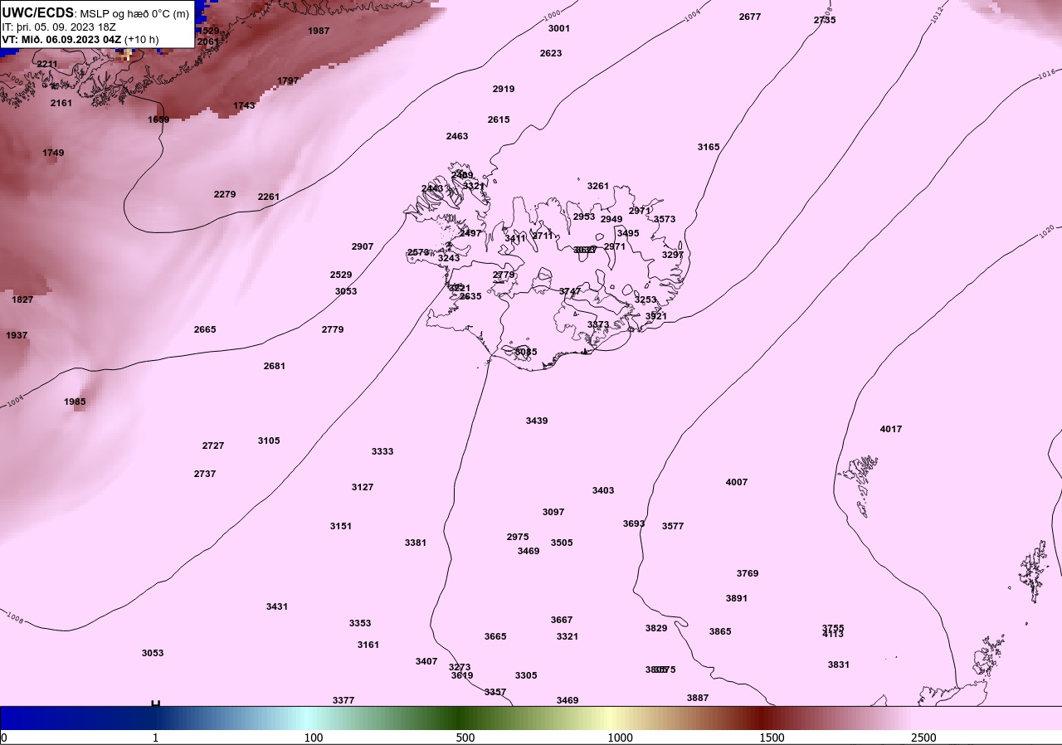Click the height value 2615
1062x745 pixels.
499,119
